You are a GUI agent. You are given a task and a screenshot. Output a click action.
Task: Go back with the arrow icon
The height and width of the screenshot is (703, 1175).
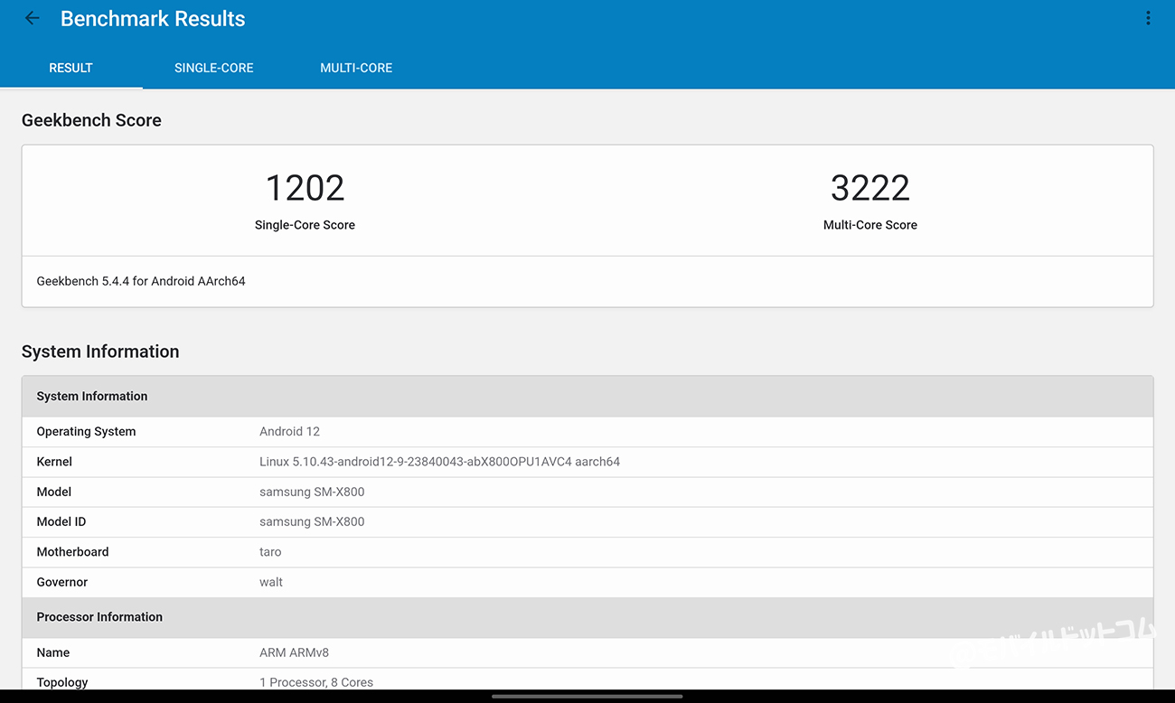(x=32, y=18)
